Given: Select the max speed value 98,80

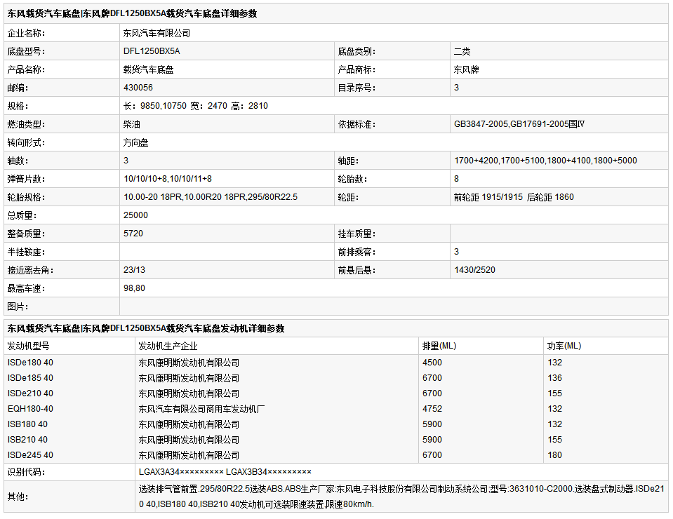Looking at the screenshot, I should (x=135, y=288).
